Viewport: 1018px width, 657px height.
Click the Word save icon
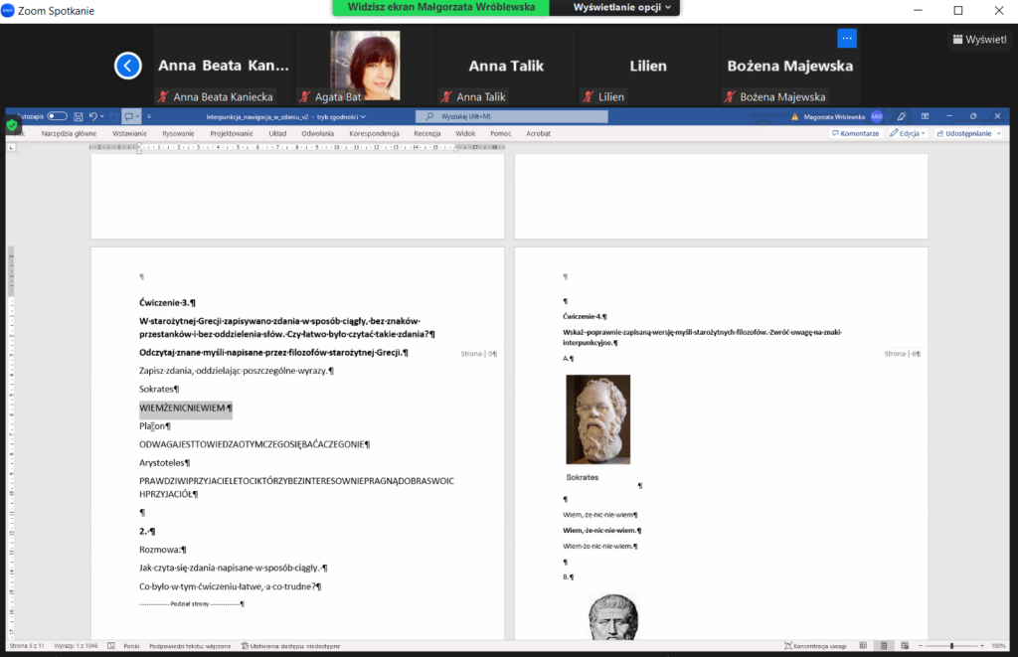[x=78, y=116]
